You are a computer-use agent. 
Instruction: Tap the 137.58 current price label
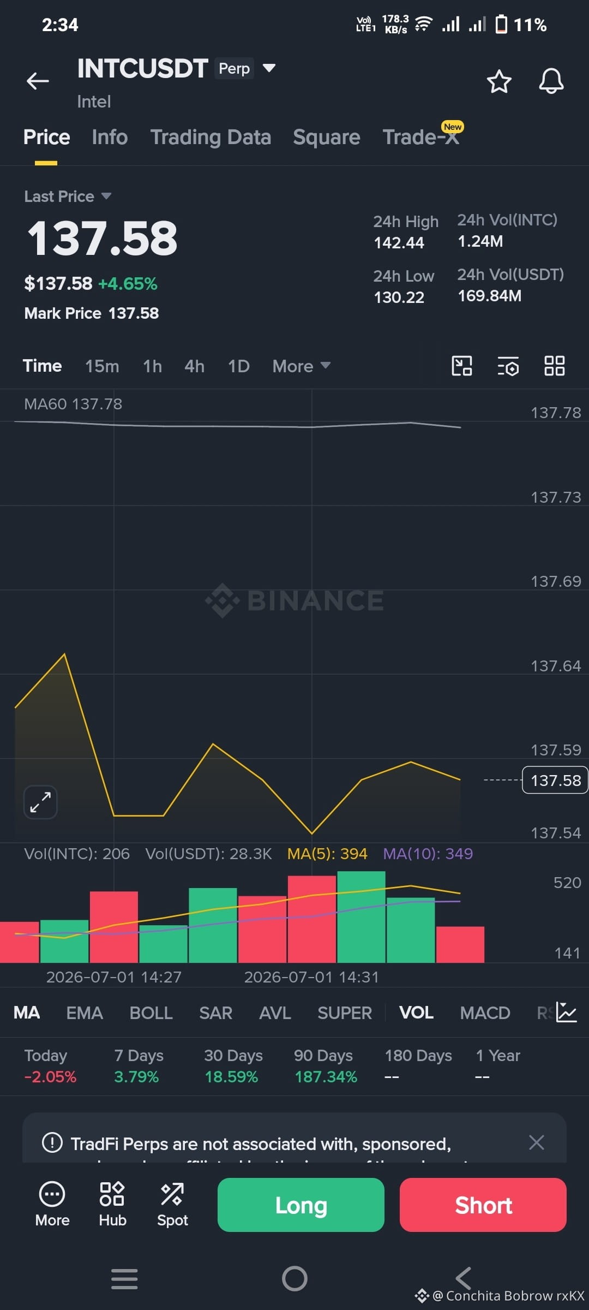coord(555,781)
